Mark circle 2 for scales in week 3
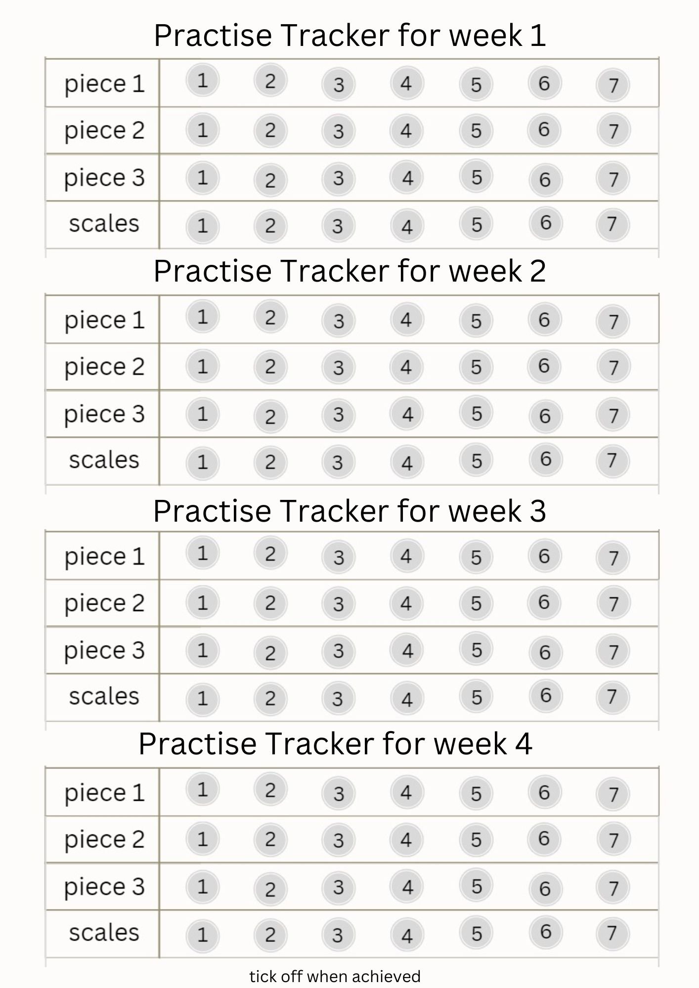Viewport: 699px width, 988px height. tap(270, 698)
